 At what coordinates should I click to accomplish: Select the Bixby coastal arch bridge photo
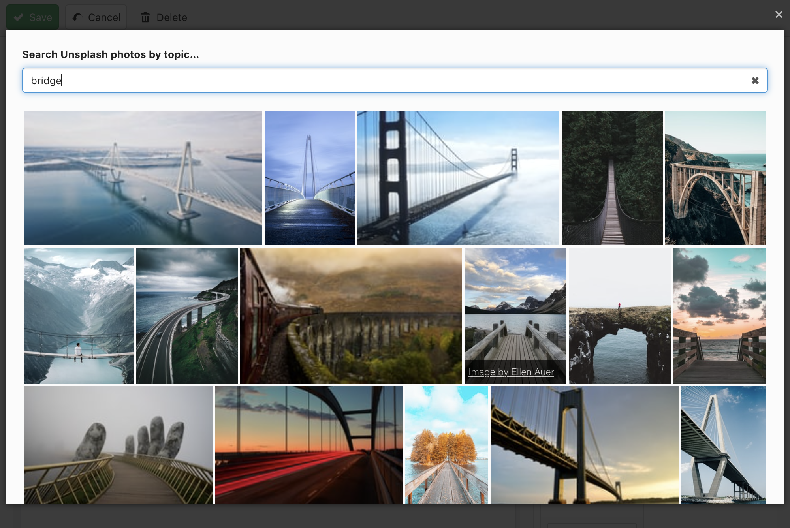pos(715,178)
